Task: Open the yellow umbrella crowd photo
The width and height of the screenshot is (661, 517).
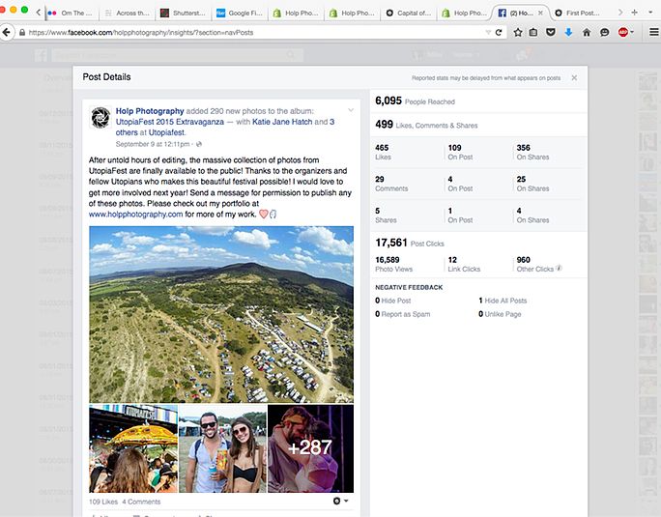Action: [133, 448]
